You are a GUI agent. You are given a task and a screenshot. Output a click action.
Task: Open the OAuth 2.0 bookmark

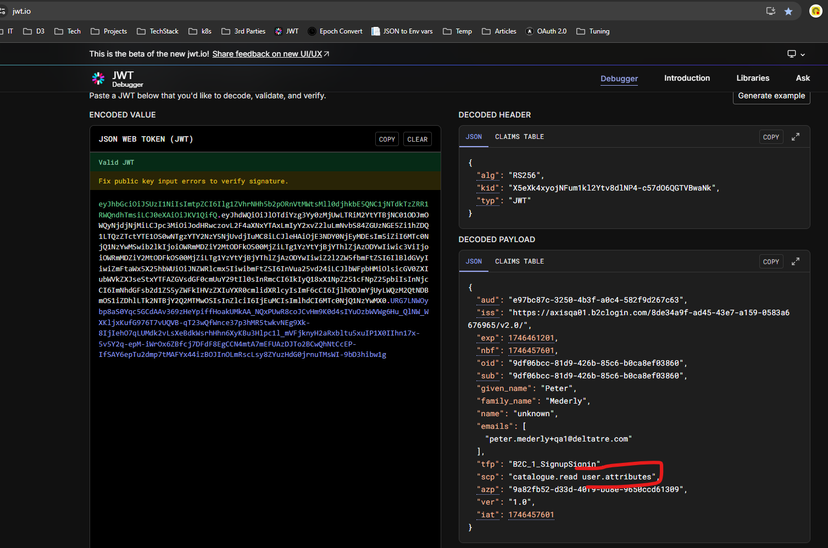pyautogui.click(x=546, y=31)
